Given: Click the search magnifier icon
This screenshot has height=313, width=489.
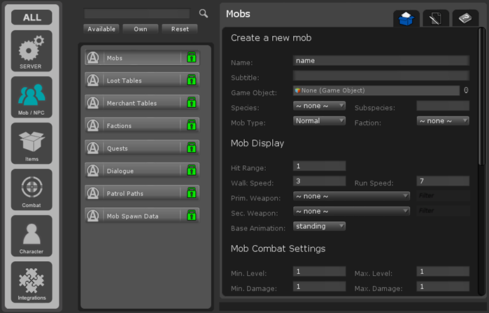Looking at the screenshot, I should click(204, 13).
